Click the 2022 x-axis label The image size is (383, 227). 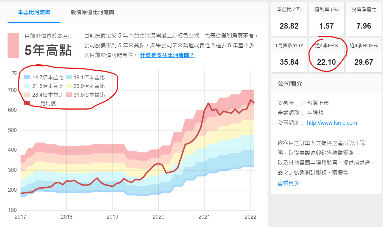coord(250,217)
